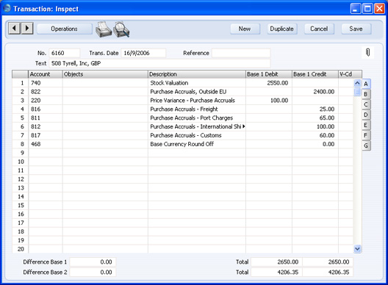Switch to flip G view
388x285 pixels.
(x=366, y=145)
